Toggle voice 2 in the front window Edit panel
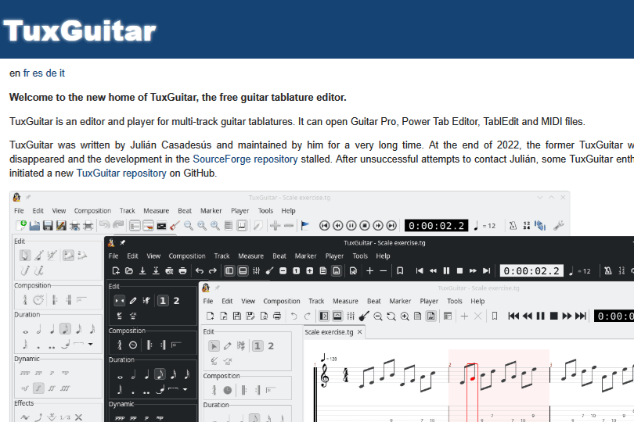The height and width of the screenshot is (422, 634). point(270,345)
